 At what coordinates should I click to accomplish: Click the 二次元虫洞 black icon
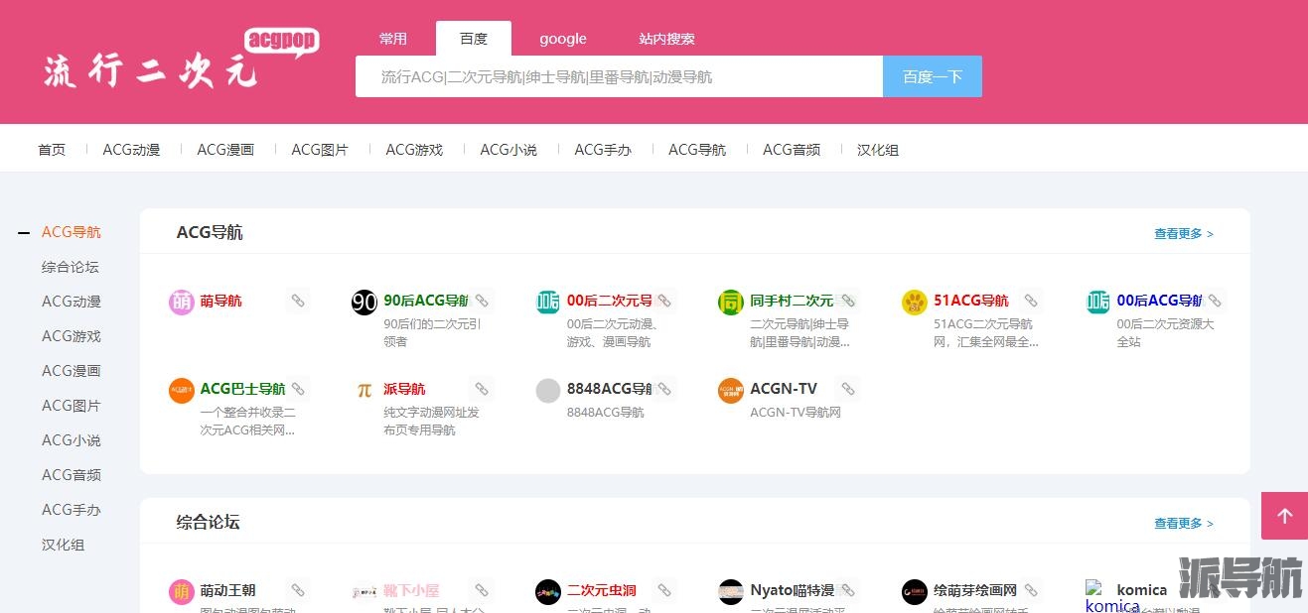548,592
